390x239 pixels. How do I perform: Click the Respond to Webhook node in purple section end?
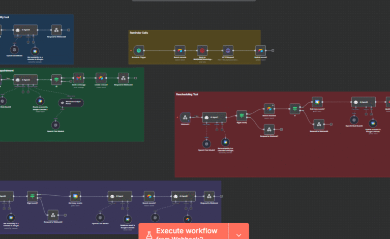208,196
